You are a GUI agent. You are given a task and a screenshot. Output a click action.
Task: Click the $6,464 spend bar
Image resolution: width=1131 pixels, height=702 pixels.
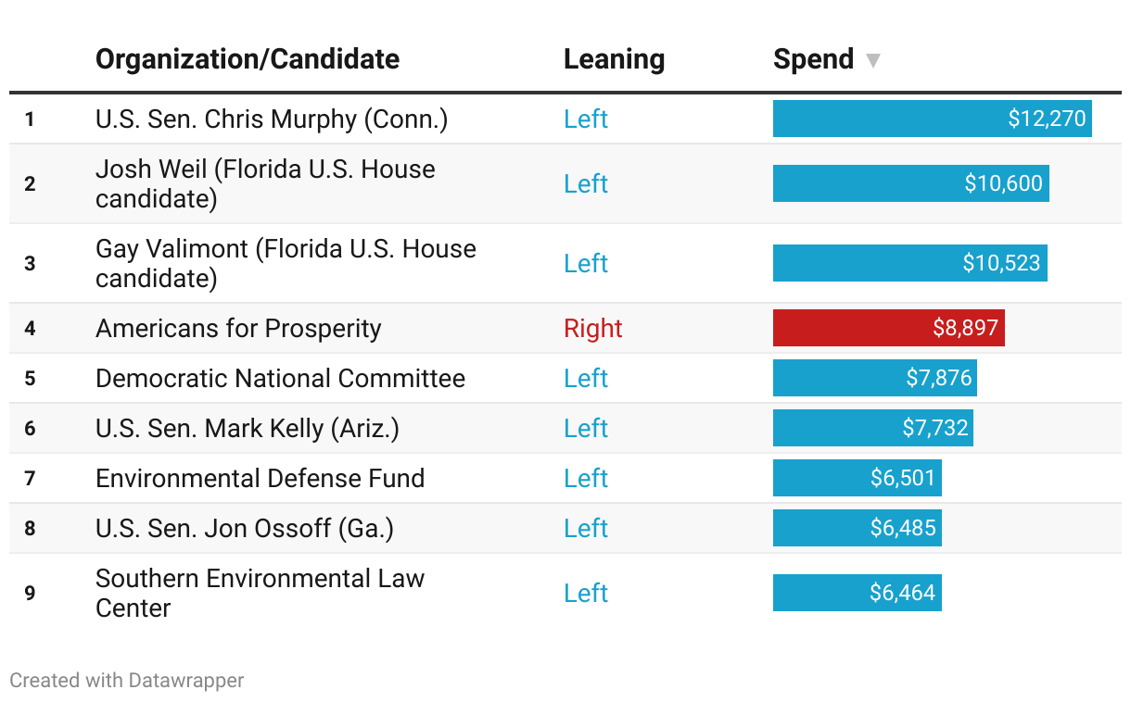(857, 593)
